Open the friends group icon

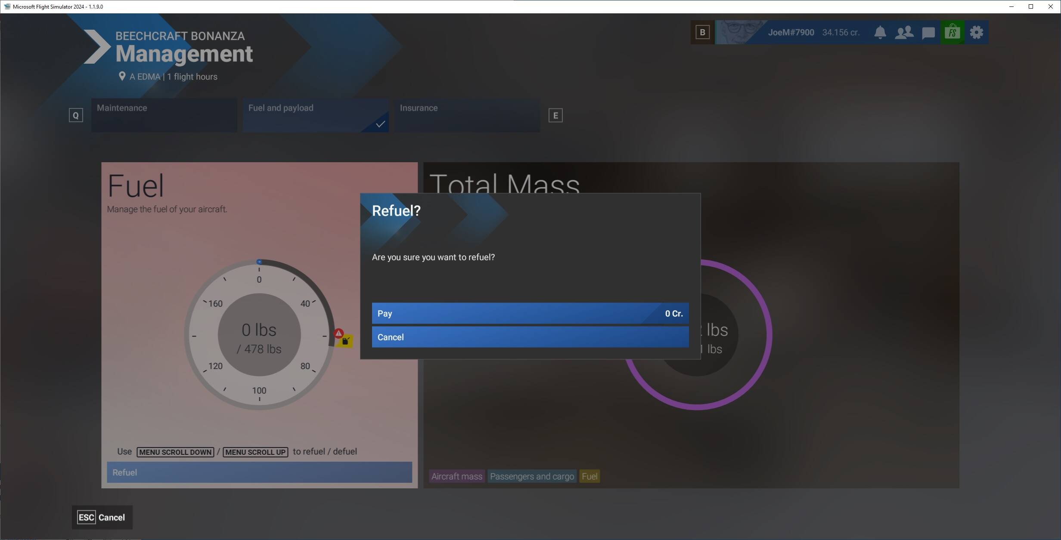904,32
